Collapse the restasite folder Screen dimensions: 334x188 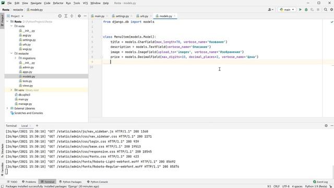pyautogui.click(x=11, y=53)
